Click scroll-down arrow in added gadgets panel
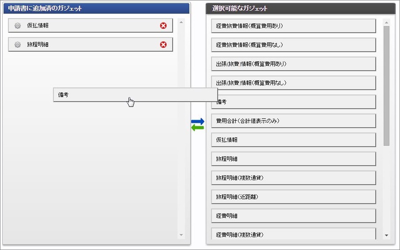 coord(181,235)
